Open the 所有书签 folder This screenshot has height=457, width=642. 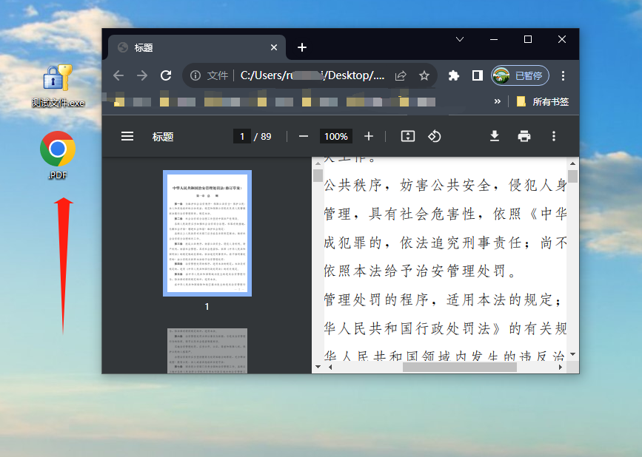point(543,101)
